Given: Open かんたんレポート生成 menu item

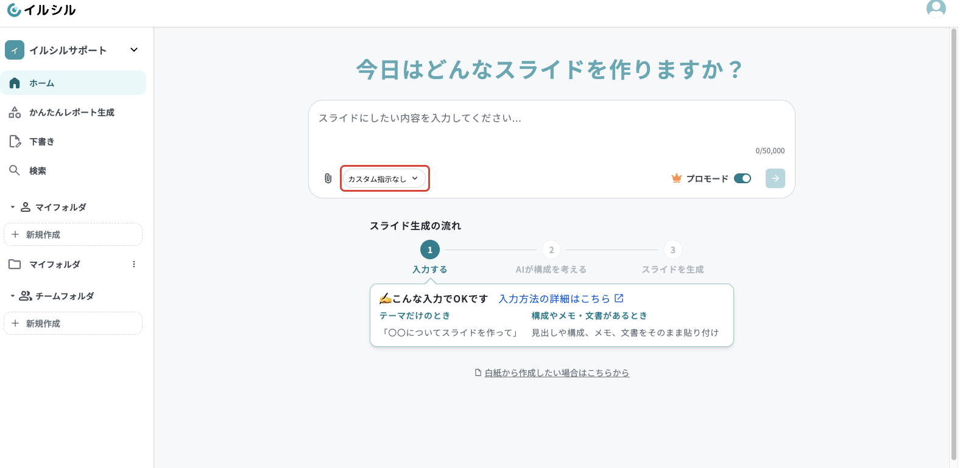Looking at the screenshot, I should pos(73,112).
